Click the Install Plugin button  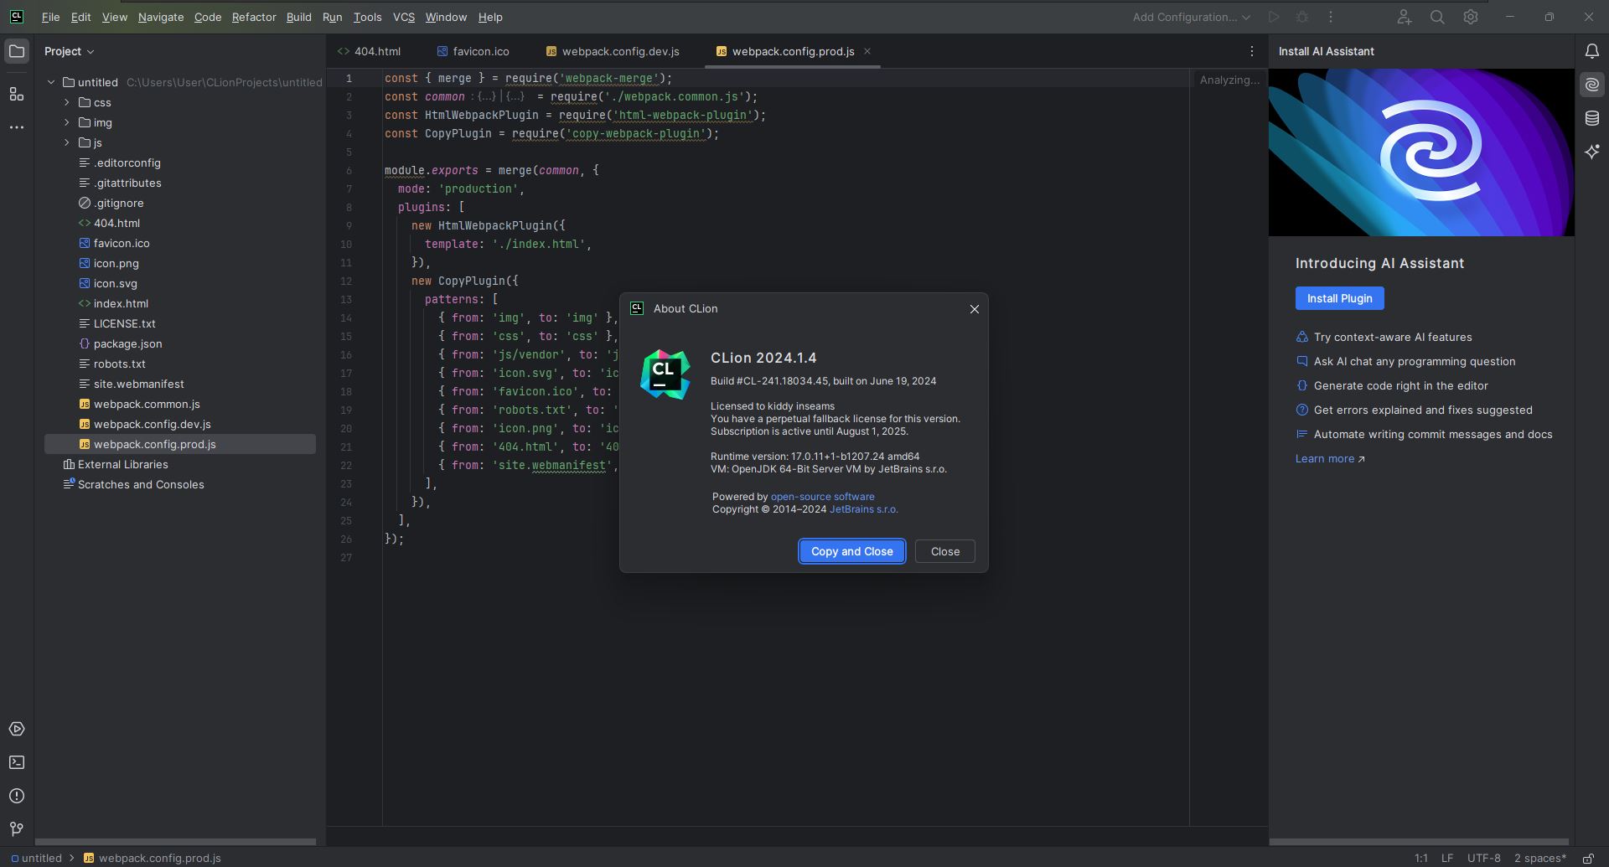coord(1338,298)
